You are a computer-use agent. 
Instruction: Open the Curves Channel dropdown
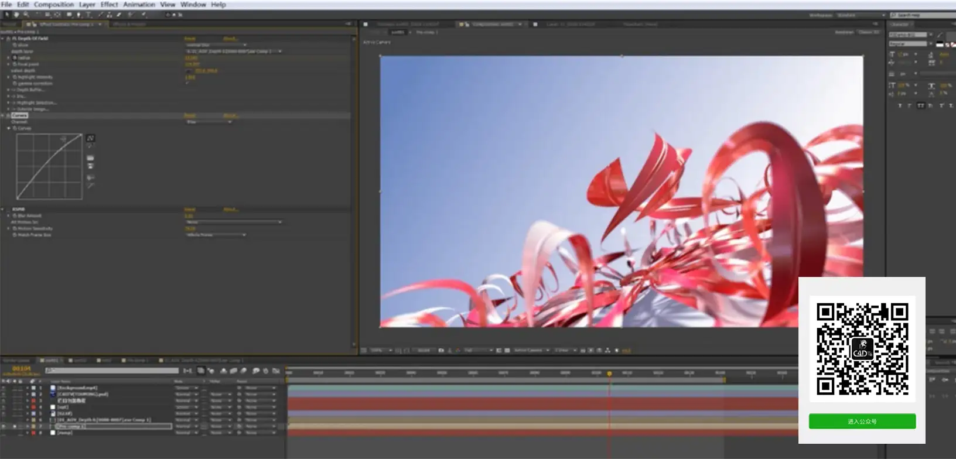(209, 122)
